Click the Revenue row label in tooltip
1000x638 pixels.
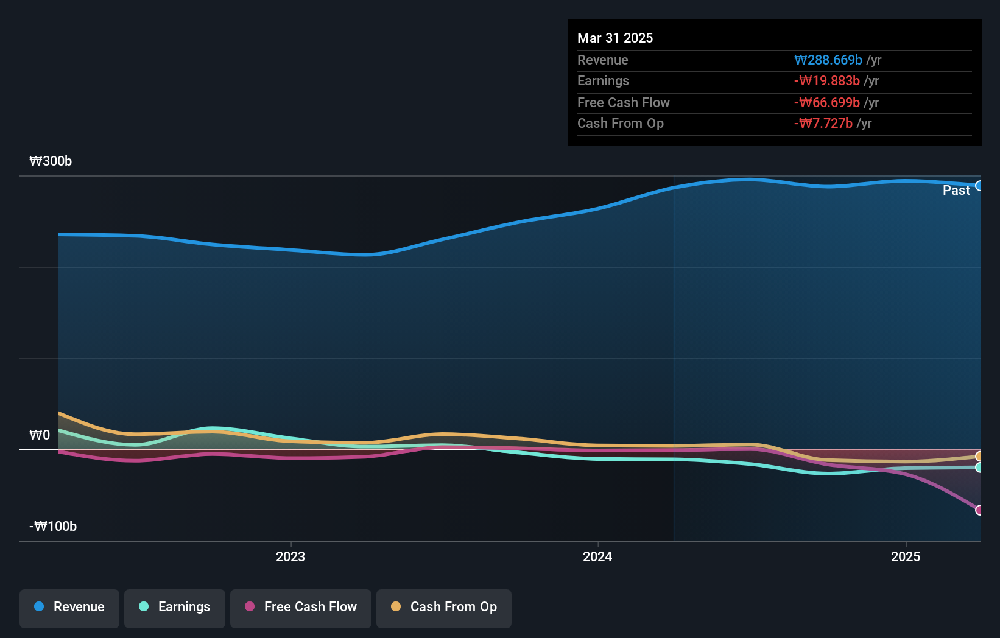pos(603,60)
